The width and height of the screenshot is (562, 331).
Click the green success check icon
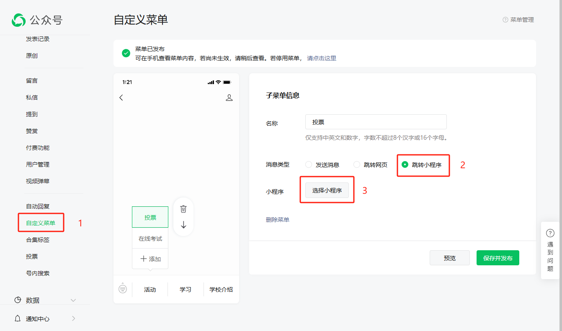[x=126, y=53]
